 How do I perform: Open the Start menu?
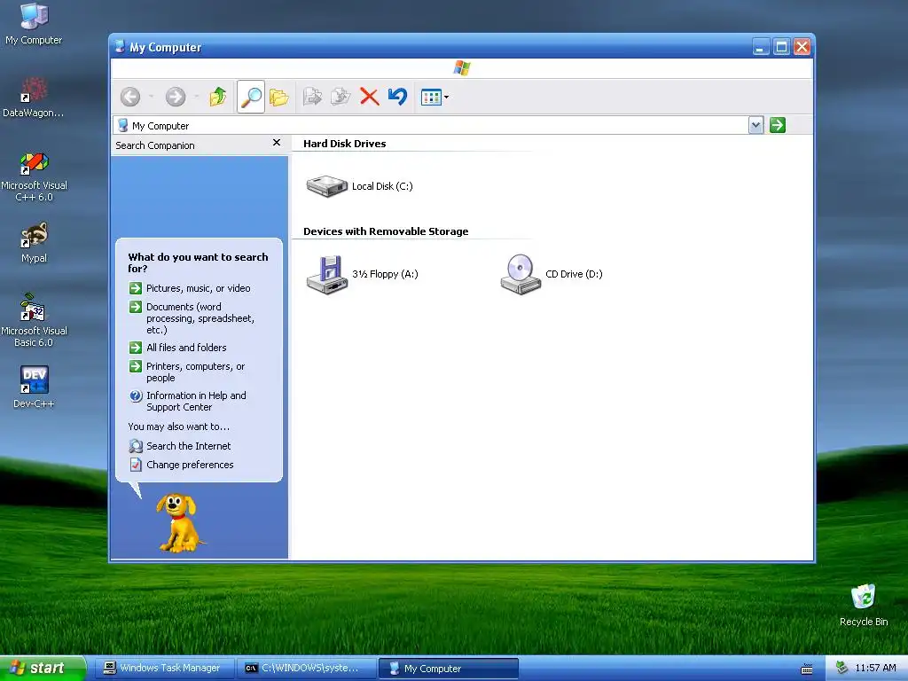[x=43, y=669]
